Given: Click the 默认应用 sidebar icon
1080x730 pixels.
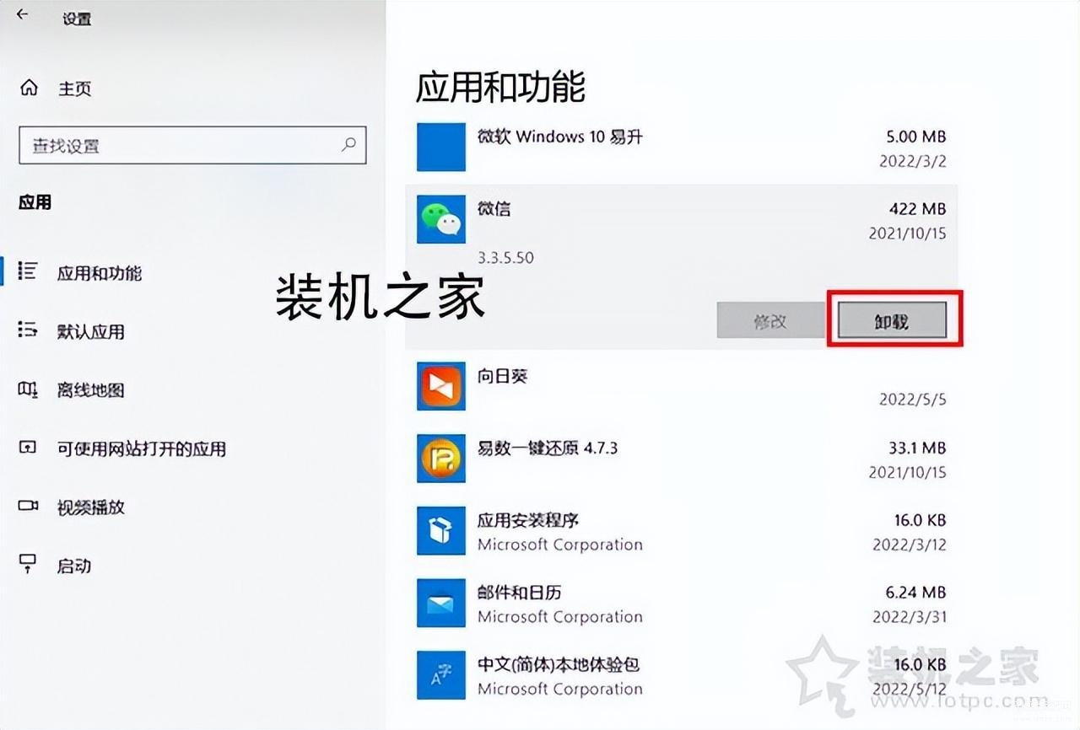Looking at the screenshot, I should click(x=28, y=330).
